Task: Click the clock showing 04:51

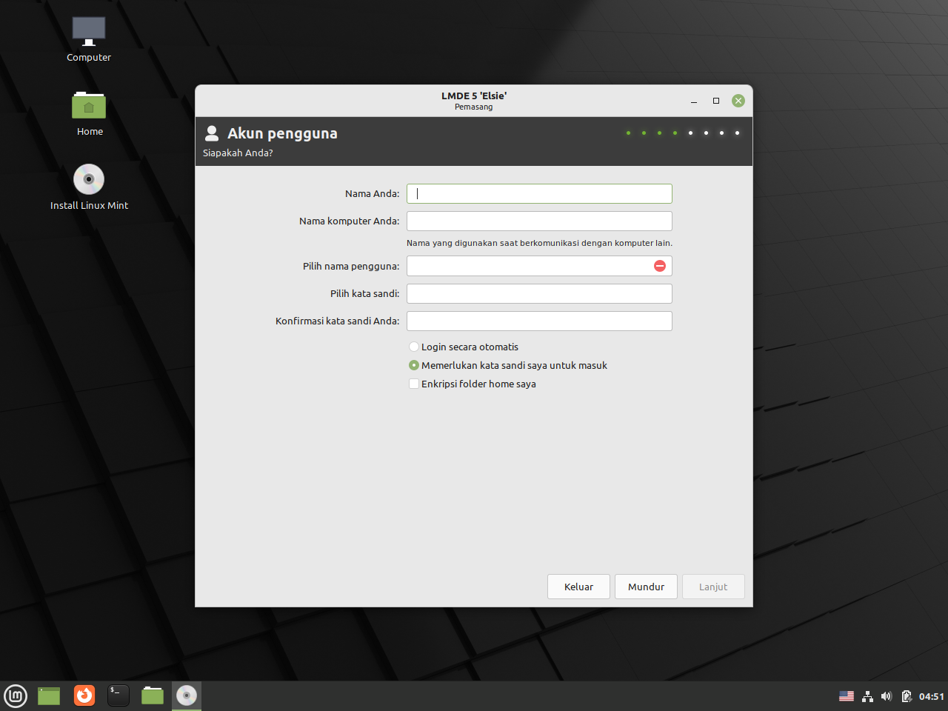Action: (932, 696)
